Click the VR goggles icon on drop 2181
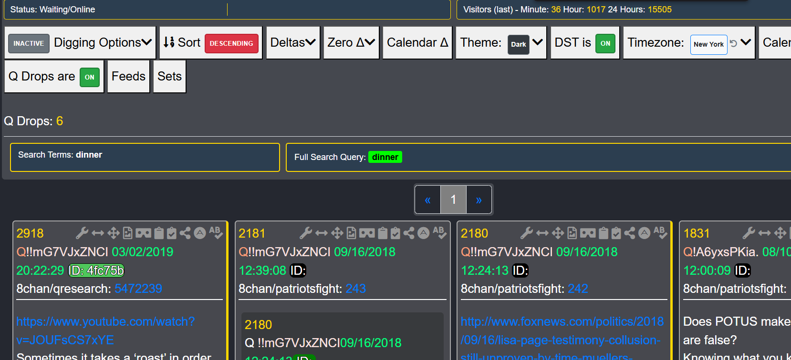The width and height of the screenshot is (791, 360). [367, 233]
